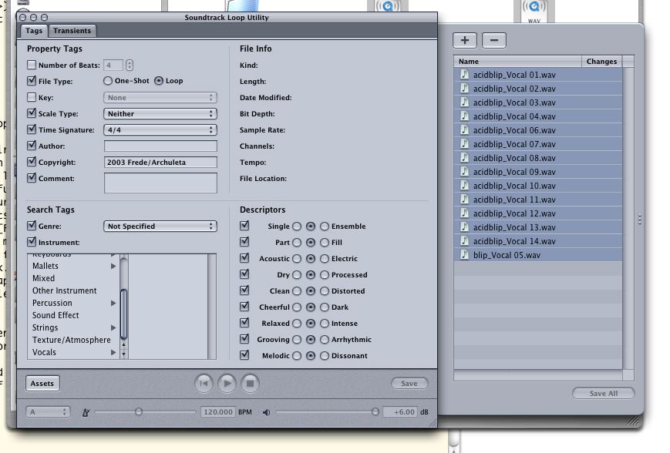Select acidblip_Vocal 10.wav in file list
Image resolution: width=670 pixels, height=453 pixels.
pos(538,186)
